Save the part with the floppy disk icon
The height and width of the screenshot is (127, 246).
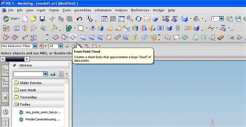42,19
